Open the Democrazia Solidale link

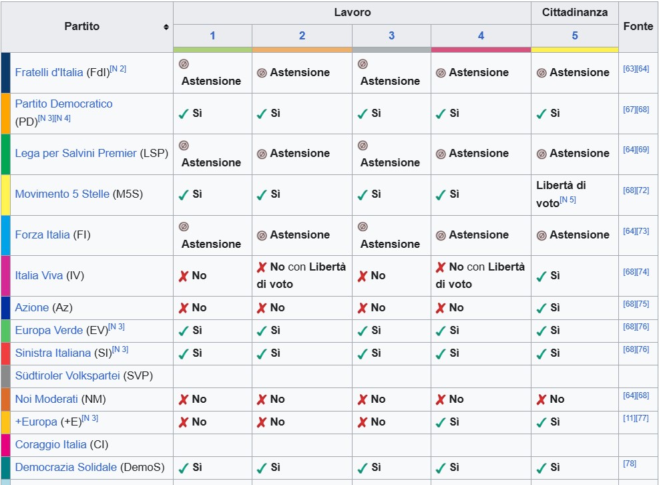66,467
